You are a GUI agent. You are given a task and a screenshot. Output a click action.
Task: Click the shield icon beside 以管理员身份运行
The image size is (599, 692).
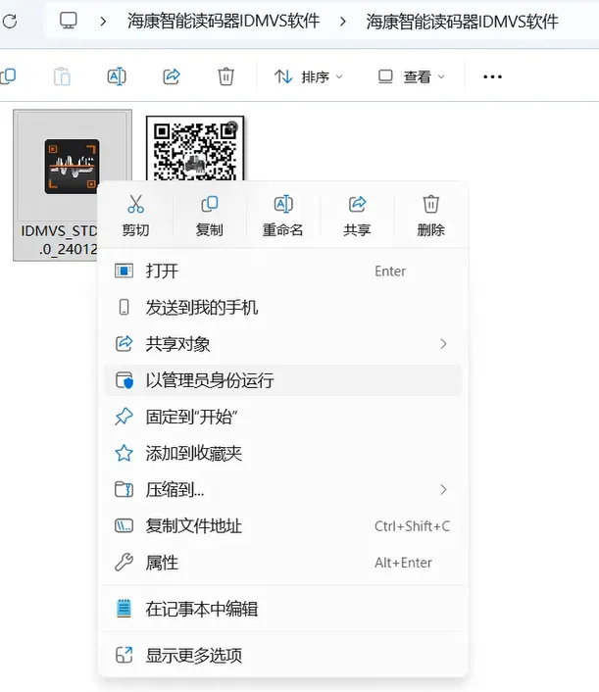click(x=125, y=380)
